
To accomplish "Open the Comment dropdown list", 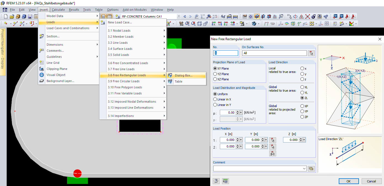I will [304, 169].
